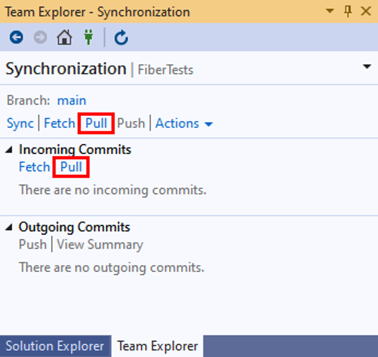Image resolution: width=378 pixels, height=357 pixels.
Task: Collapse the Incoming Commits section
Action: 10,150
